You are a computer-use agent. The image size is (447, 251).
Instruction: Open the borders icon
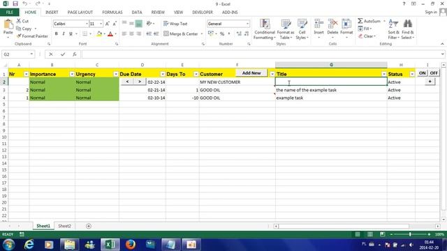pos(85,34)
